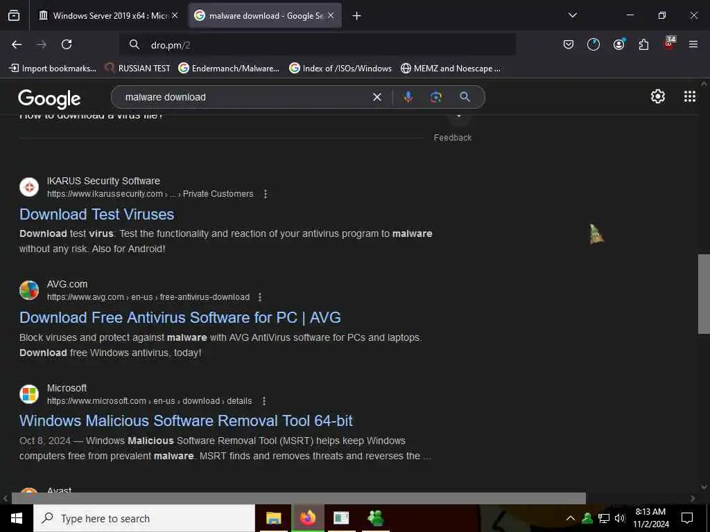This screenshot has width=710, height=532.
Task: Clear the search query with X
Action: (376, 97)
